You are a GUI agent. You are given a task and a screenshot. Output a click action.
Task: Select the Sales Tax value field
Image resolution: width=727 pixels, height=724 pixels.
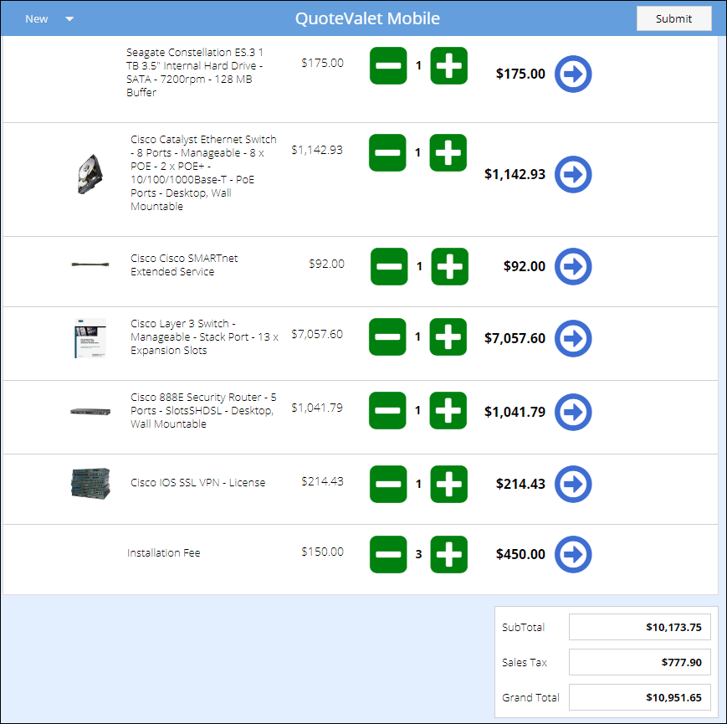(639, 662)
